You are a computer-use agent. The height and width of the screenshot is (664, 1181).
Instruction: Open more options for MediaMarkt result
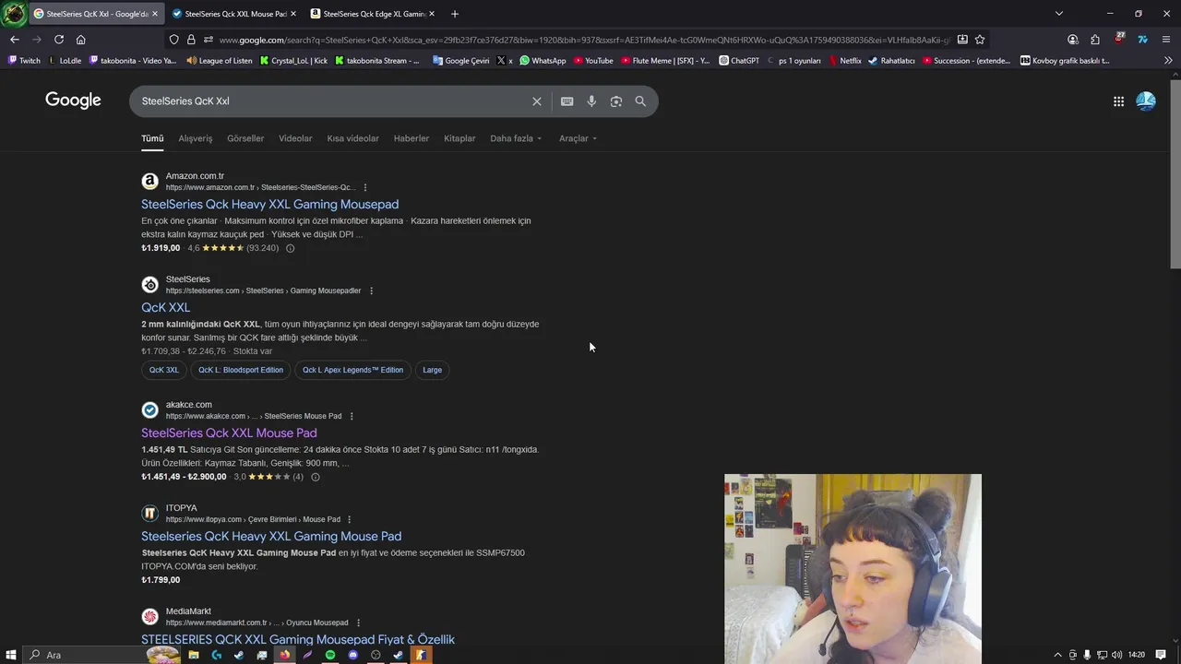(358, 622)
